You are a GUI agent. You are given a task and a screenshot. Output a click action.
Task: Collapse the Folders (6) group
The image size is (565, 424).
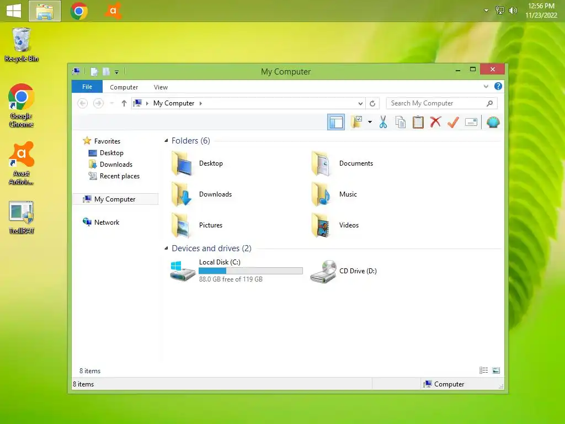click(166, 141)
